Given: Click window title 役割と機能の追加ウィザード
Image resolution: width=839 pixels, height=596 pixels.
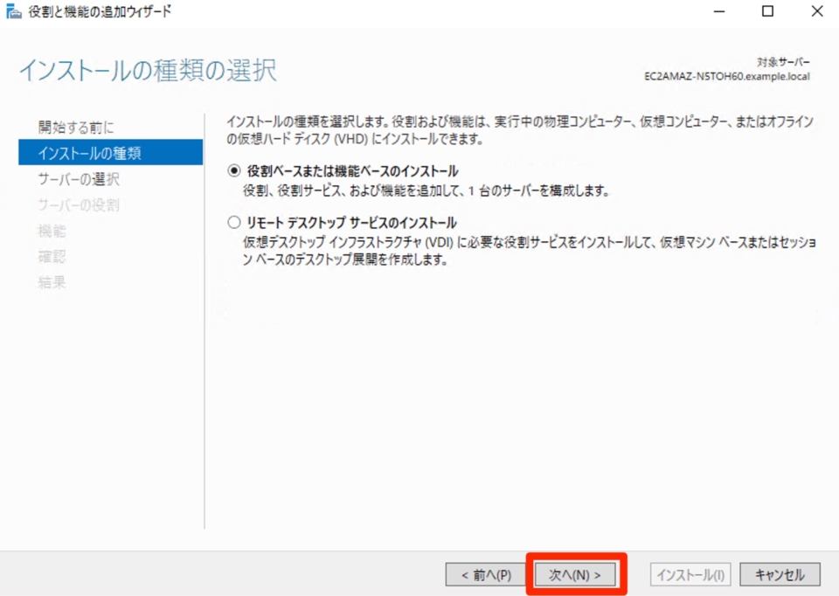Looking at the screenshot, I should pyautogui.click(x=100, y=11).
